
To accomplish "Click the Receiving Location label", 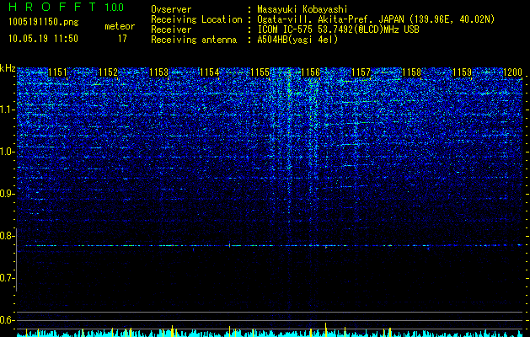I will (x=196, y=19).
